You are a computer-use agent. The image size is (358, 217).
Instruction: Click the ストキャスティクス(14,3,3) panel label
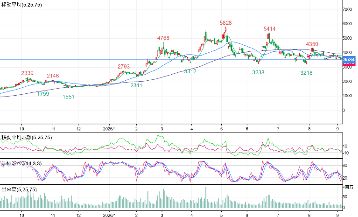21,164
